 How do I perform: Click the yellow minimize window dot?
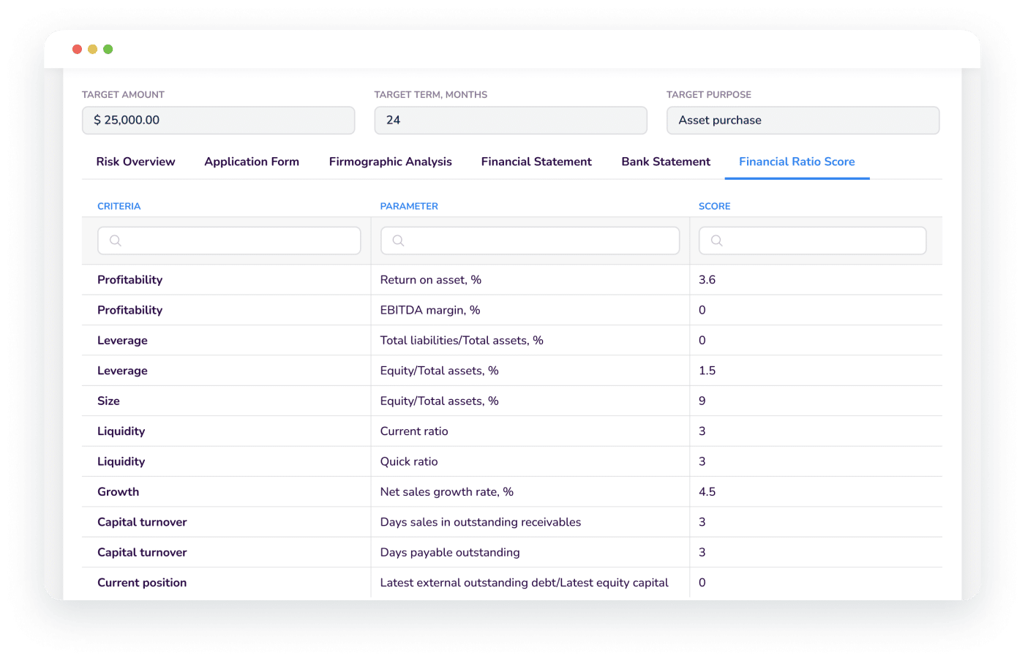[92, 49]
